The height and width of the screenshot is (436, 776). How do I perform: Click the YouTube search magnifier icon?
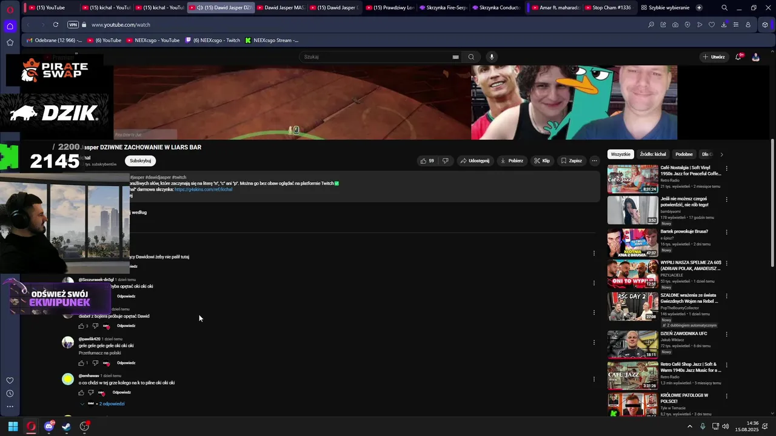pos(471,57)
